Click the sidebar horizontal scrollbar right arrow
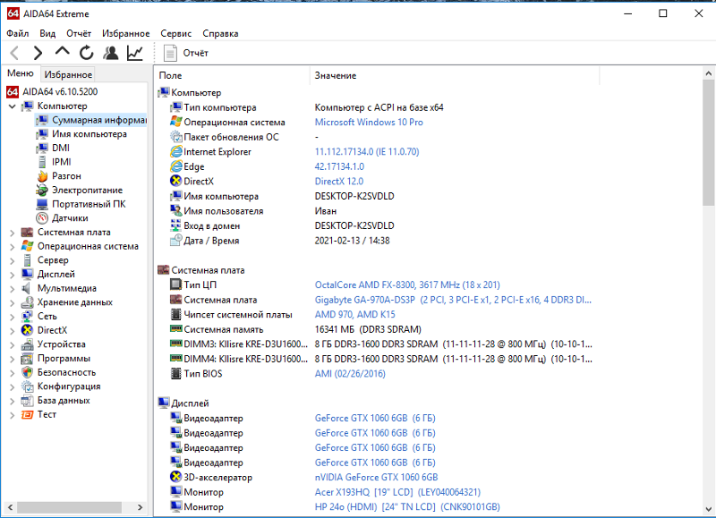This screenshot has height=518, width=716. click(x=140, y=507)
